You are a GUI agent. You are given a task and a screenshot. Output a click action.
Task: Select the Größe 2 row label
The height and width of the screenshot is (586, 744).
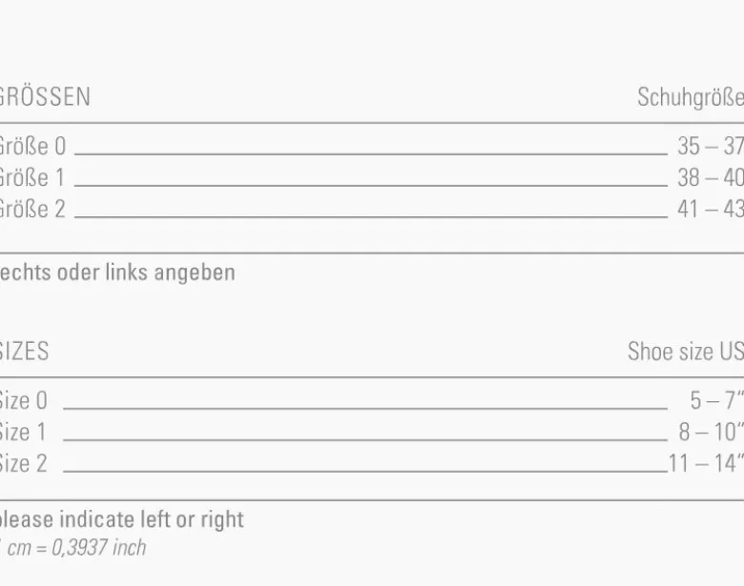pos(32,209)
